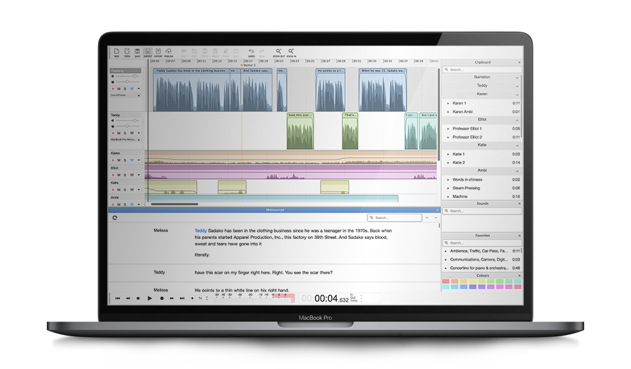
Task: Expand the Karen Ambi clipboard item
Action: (448, 111)
